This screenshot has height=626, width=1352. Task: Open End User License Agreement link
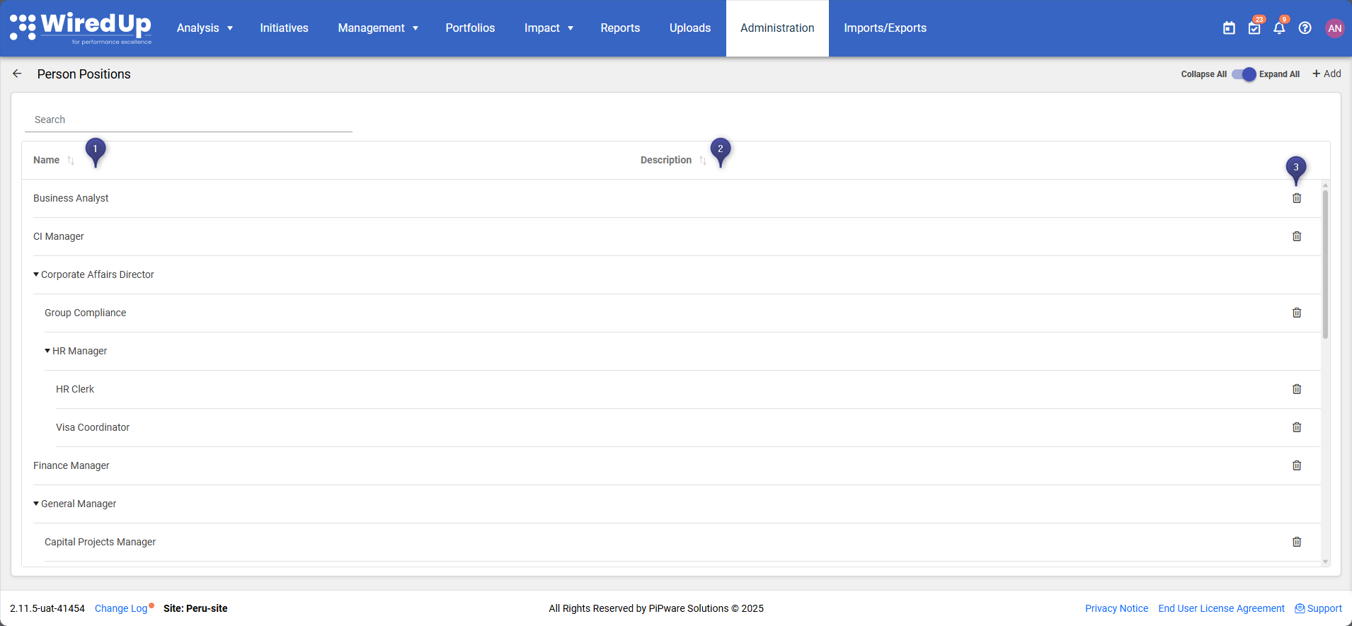click(x=1221, y=608)
